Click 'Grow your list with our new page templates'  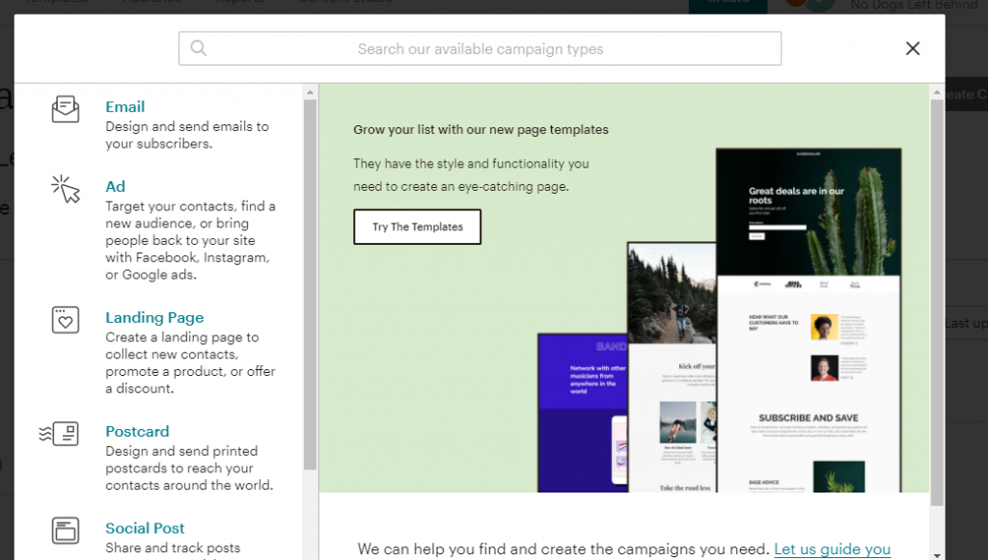click(x=480, y=129)
